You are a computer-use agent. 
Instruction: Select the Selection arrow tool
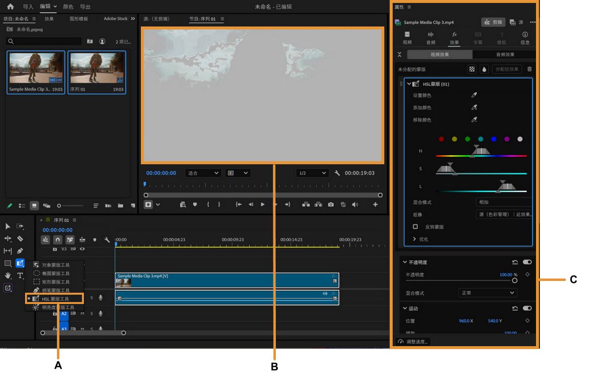click(8, 226)
